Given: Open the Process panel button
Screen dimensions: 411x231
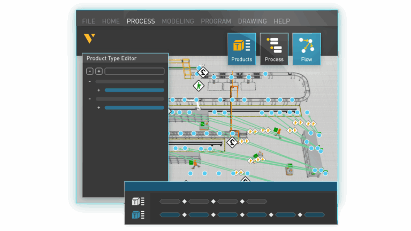Looking at the screenshot, I should pyautogui.click(x=274, y=49).
